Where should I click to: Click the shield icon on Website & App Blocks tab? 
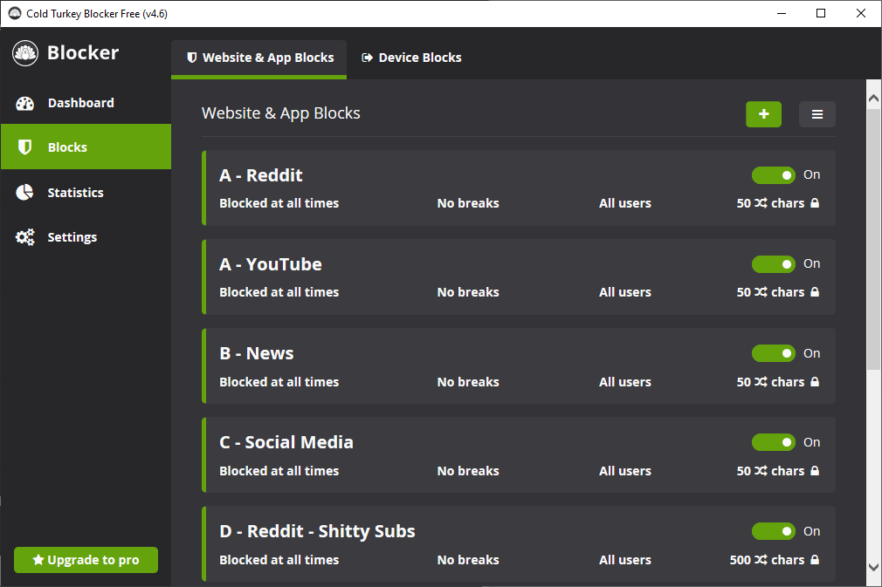[x=192, y=58]
